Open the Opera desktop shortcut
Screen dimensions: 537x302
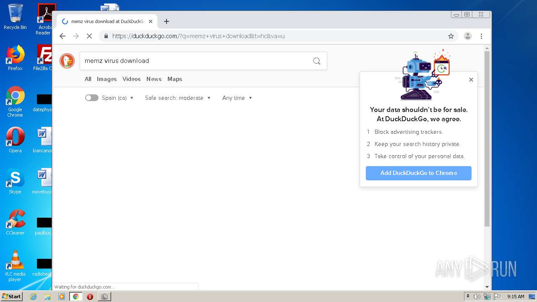15,140
